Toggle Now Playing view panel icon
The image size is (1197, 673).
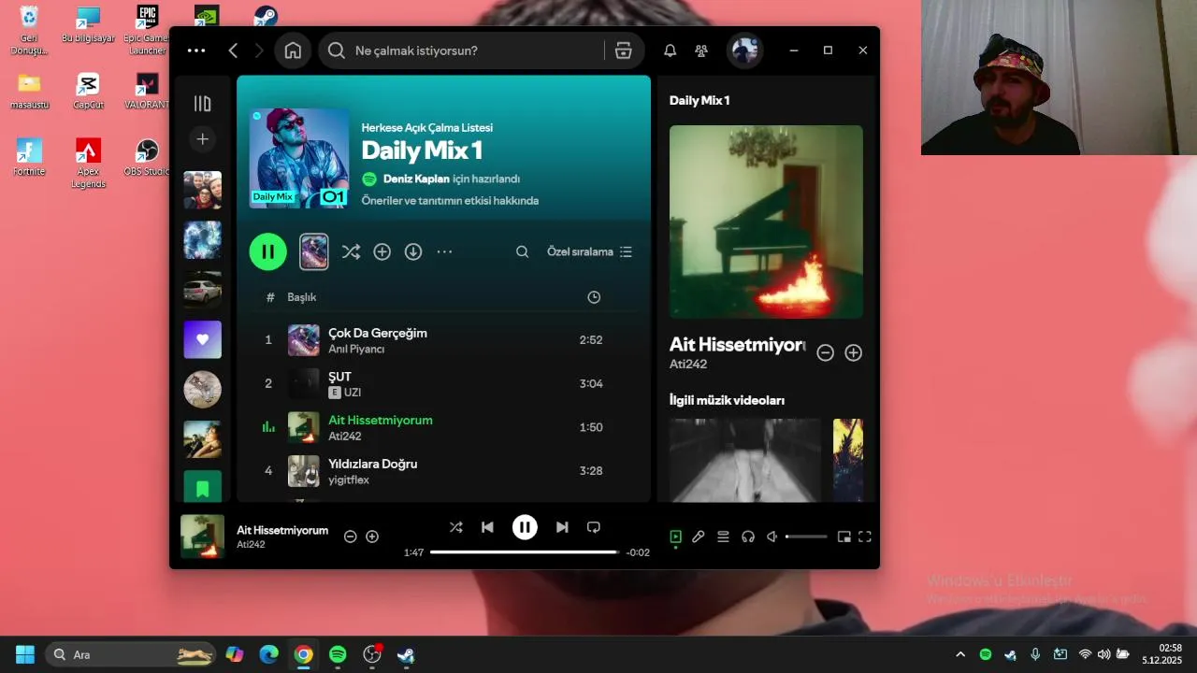click(675, 537)
